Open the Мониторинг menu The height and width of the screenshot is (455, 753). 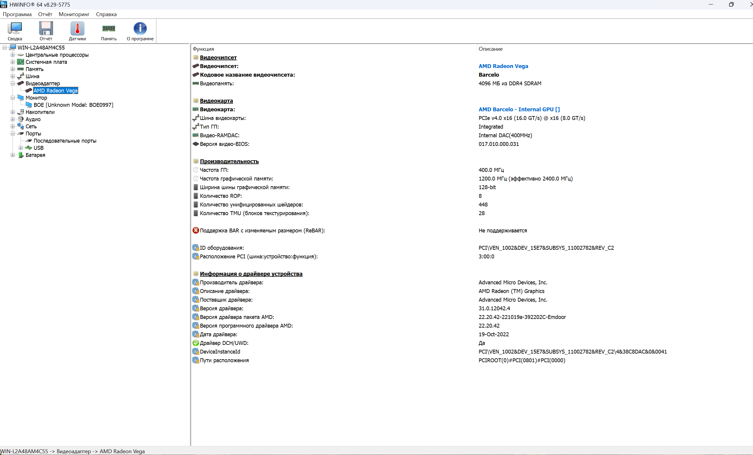coord(74,14)
